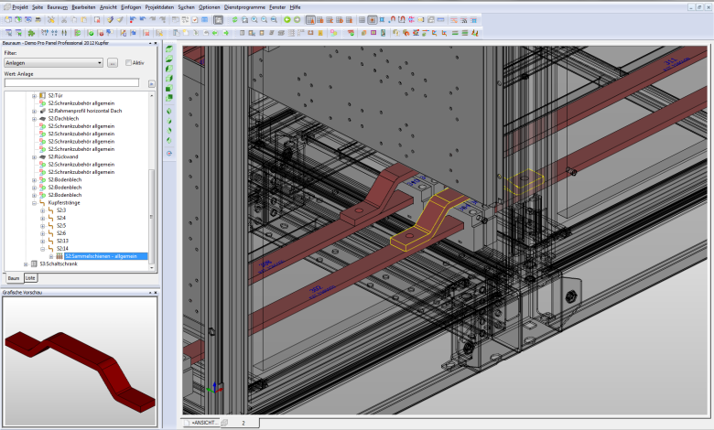Select S2:Rückwand in the tree

click(x=63, y=156)
